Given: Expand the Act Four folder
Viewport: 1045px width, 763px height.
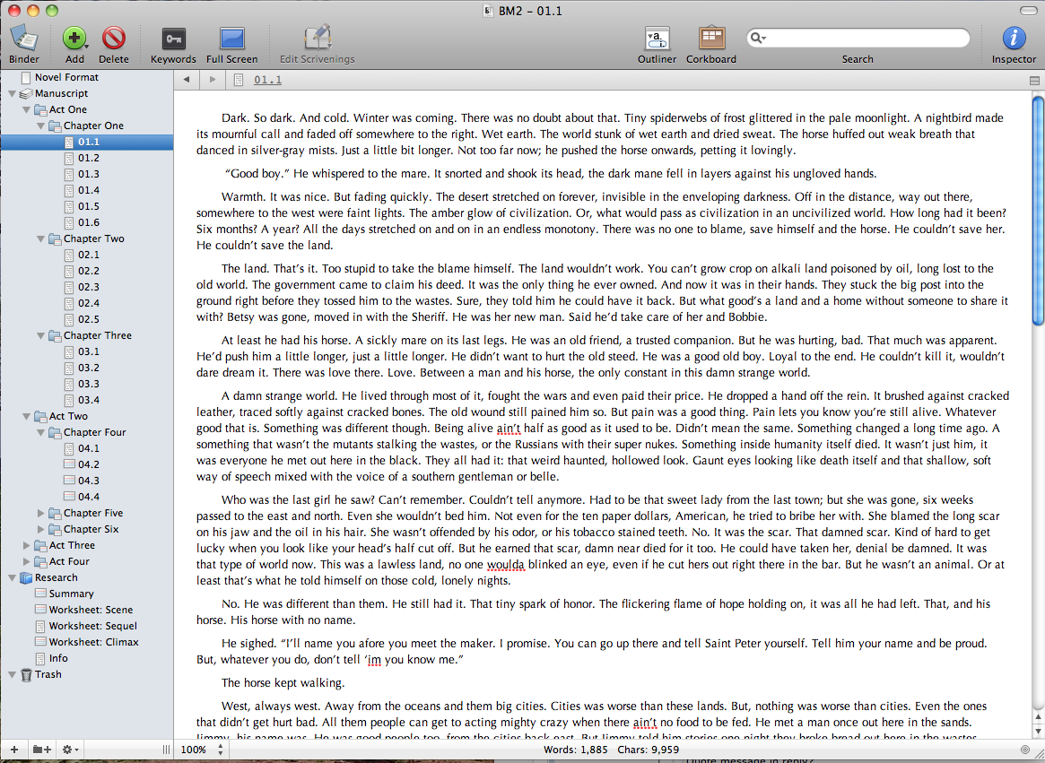Looking at the screenshot, I should 26,562.
